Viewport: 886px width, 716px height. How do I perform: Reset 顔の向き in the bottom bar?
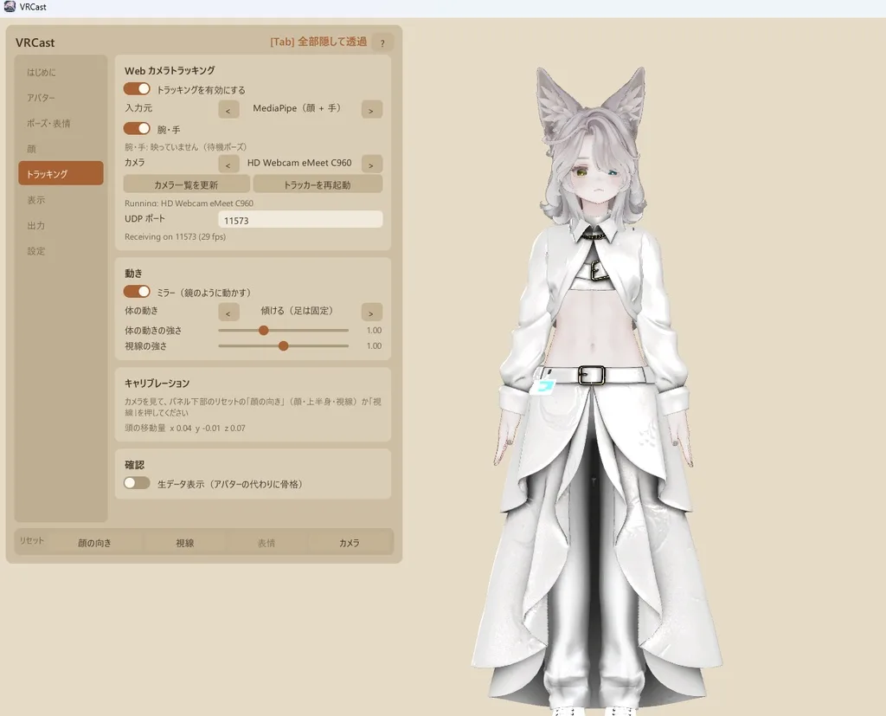pyautogui.click(x=95, y=543)
